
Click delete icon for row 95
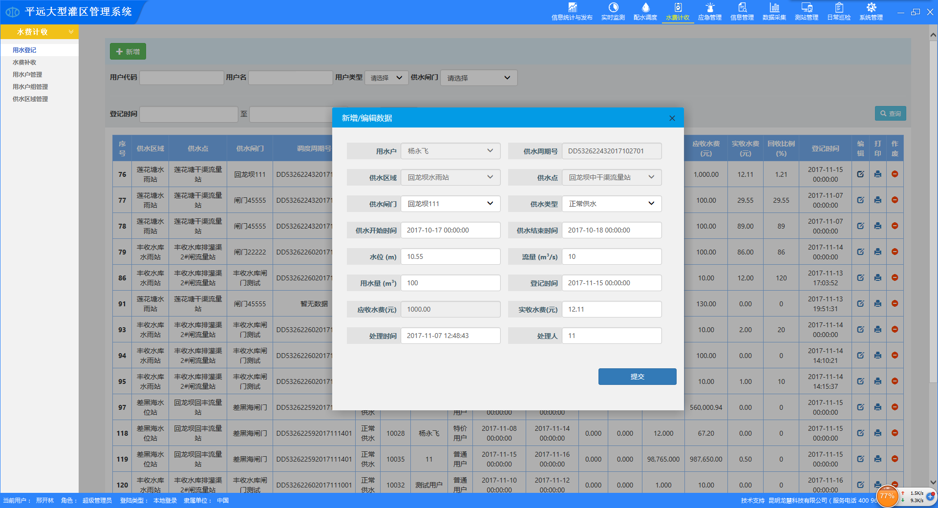pyautogui.click(x=895, y=381)
